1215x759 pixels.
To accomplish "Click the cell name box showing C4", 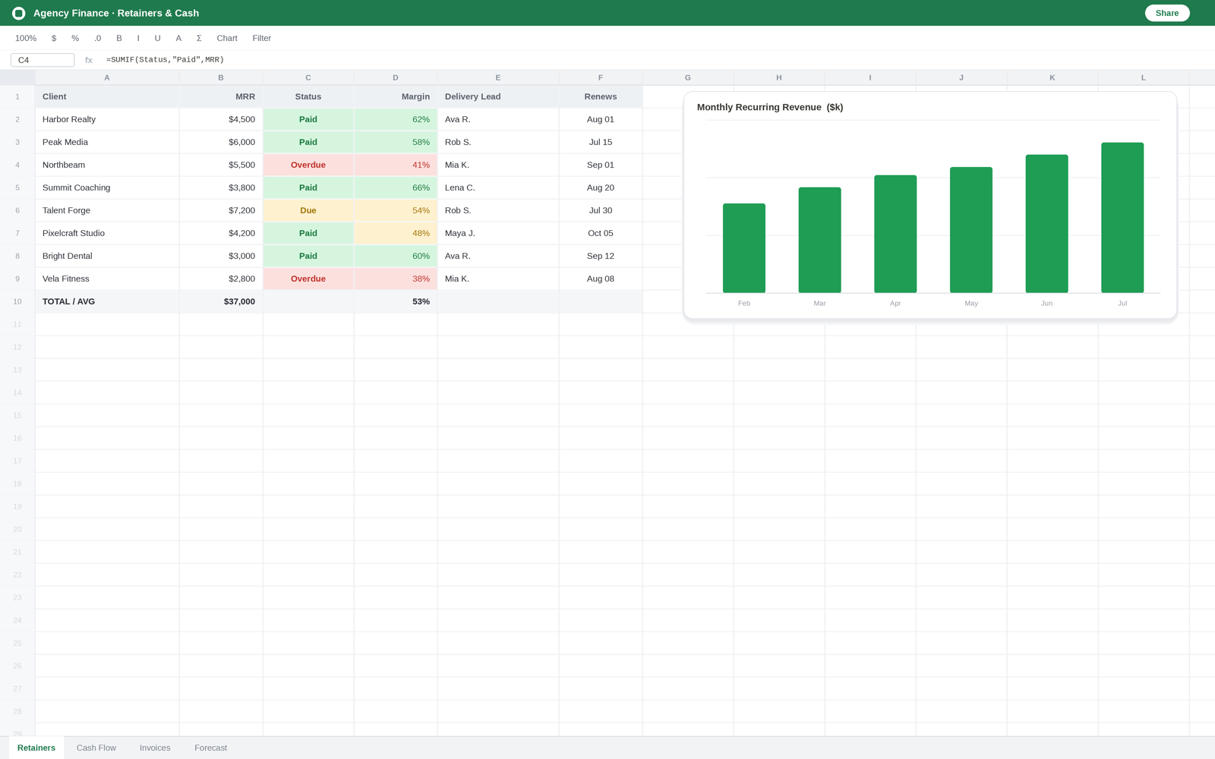I will (x=43, y=60).
